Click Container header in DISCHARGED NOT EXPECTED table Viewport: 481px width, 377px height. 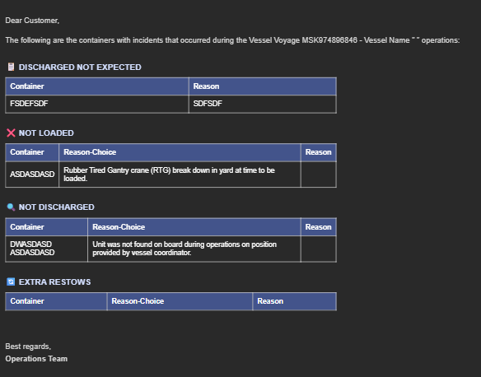[x=97, y=86]
